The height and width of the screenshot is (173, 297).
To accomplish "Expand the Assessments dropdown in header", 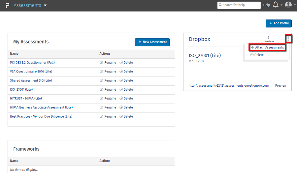I will click(x=45, y=5).
